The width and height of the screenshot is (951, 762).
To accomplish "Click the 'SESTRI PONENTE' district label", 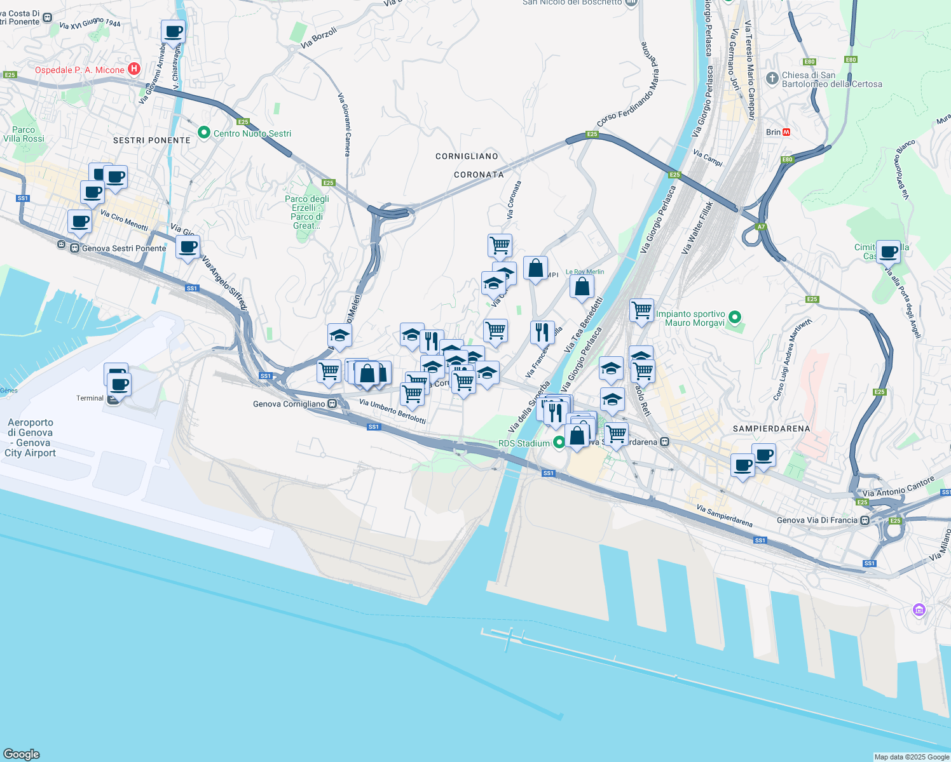I will 152,140.
